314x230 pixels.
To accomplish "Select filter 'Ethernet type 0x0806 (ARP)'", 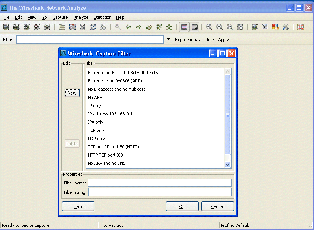I will click(155, 81).
